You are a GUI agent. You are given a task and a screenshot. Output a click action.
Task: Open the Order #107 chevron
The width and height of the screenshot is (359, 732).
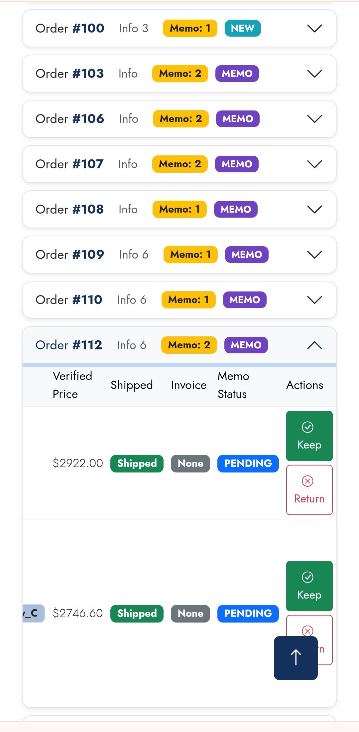pyautogui.click(x=314, y=164)
